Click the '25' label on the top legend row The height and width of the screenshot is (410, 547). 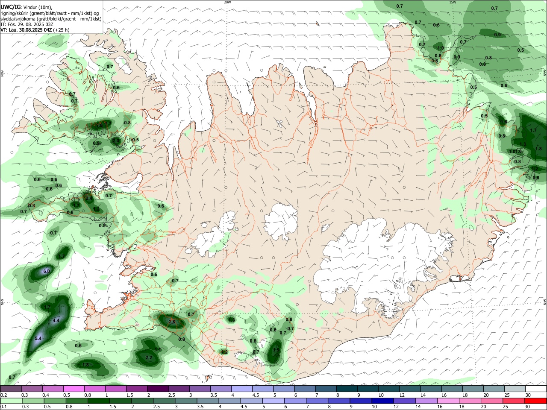tap(507, 395)
